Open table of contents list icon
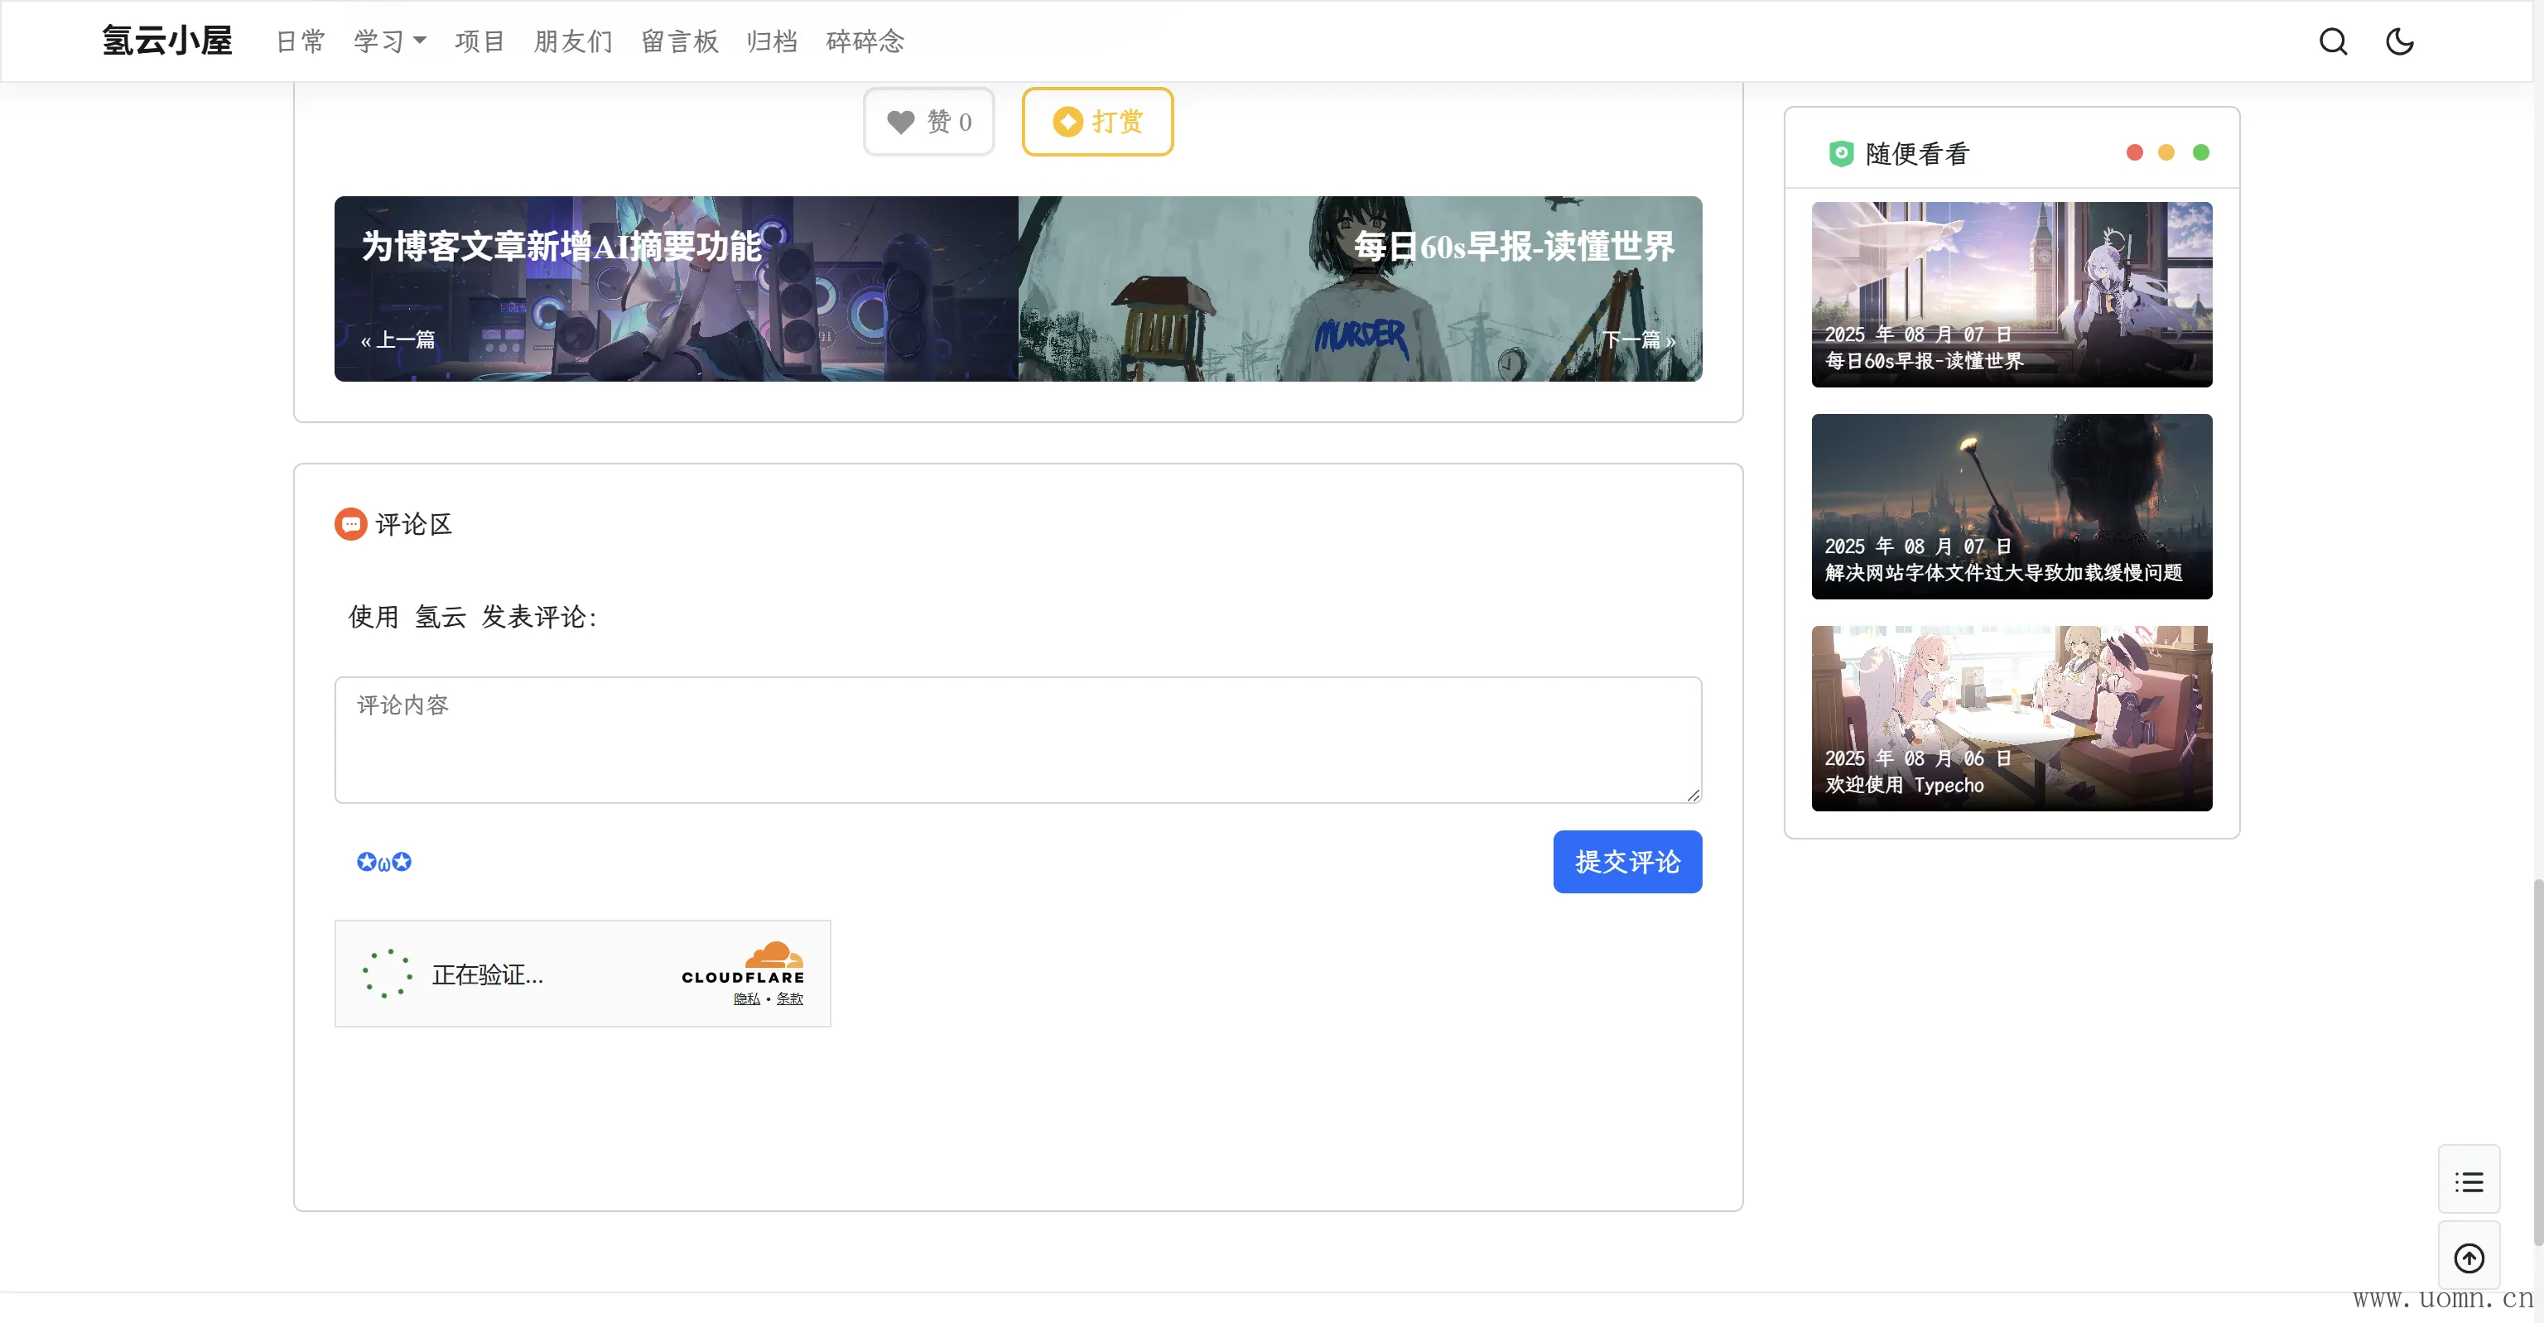 (2469, 1181)
